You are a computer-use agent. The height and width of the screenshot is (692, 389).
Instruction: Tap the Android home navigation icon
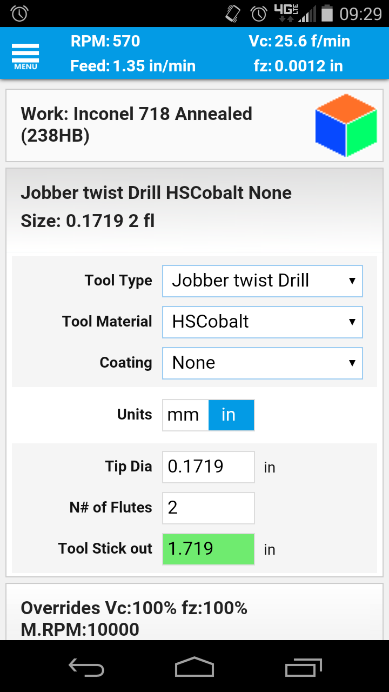(194, 667)
